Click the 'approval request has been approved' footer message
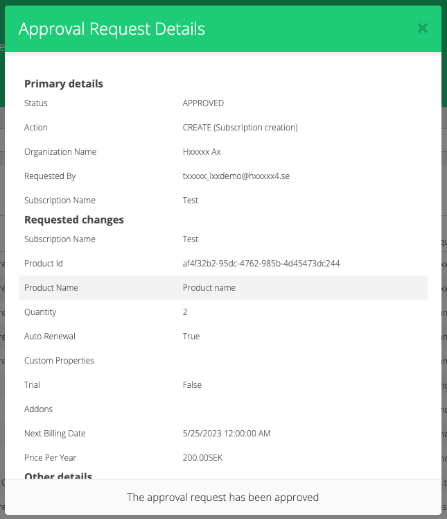 [223, 497]
